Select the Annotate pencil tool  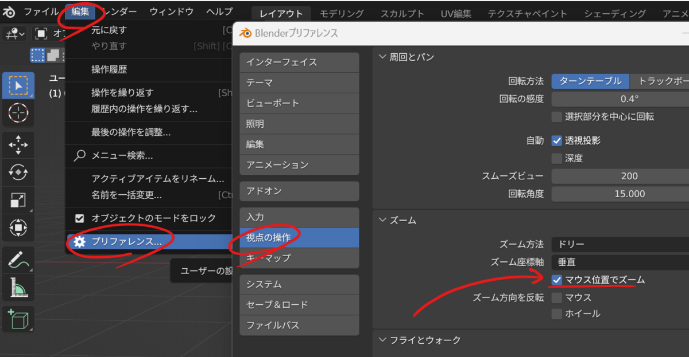point(18,260)
